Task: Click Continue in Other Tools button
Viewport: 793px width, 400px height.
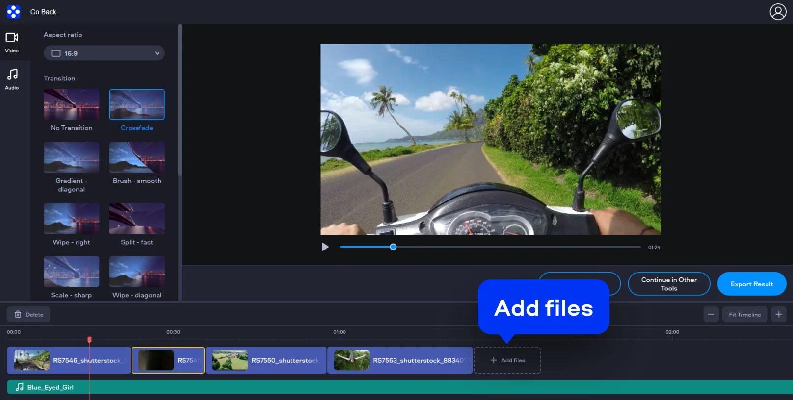Action: pyautogui.click(x=668, y=284)
